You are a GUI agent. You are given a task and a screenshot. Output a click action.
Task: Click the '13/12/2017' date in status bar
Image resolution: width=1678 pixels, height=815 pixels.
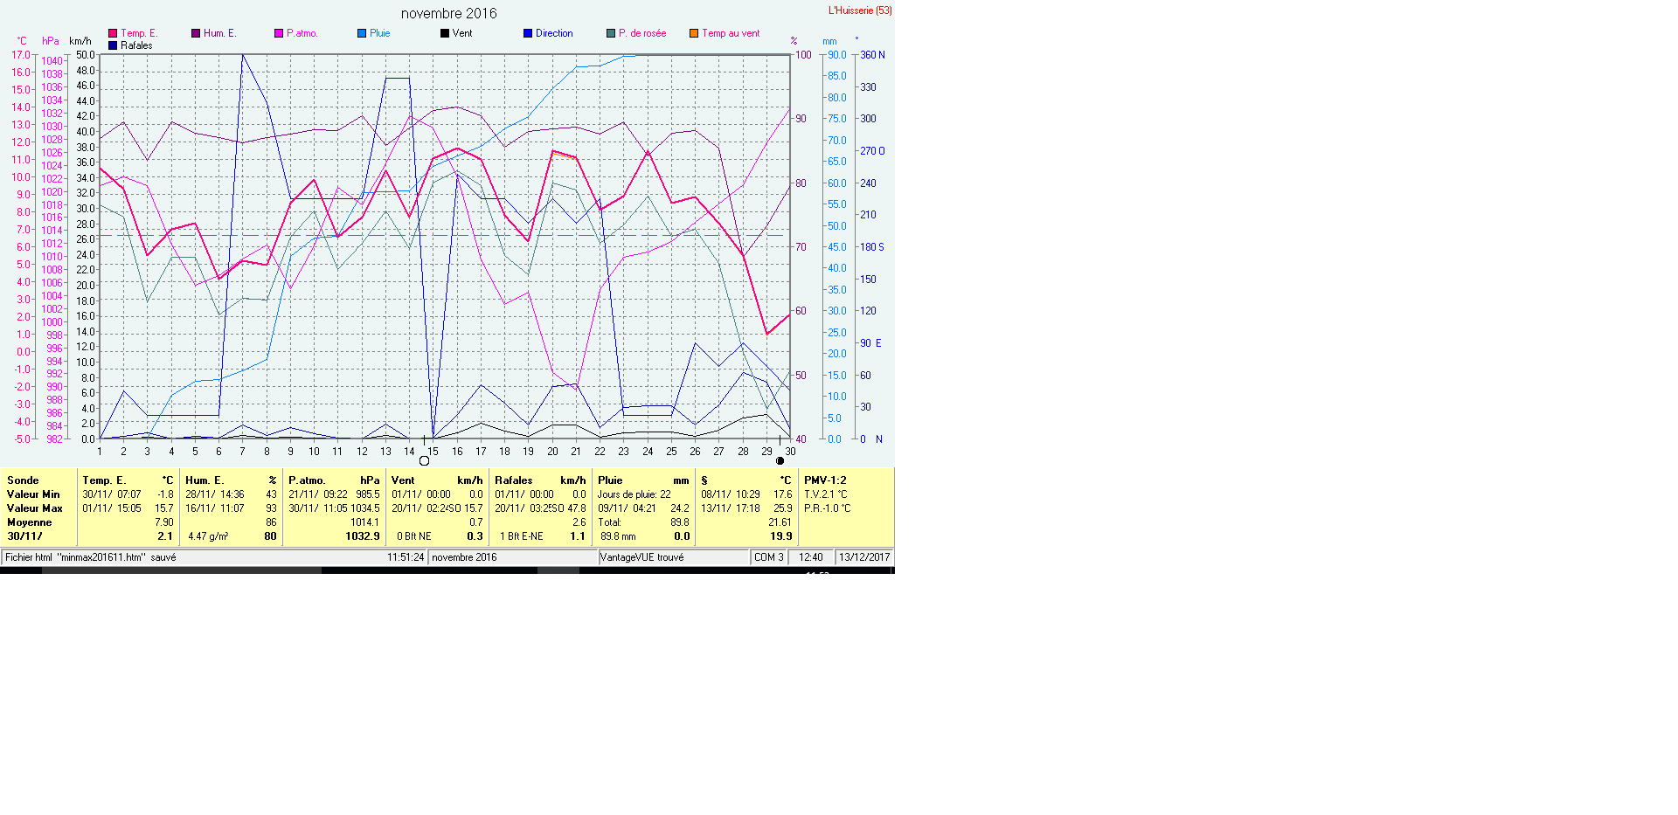pos(864,557)
